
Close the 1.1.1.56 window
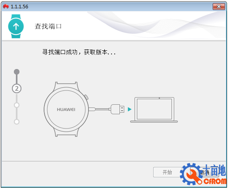click(219, 7)
